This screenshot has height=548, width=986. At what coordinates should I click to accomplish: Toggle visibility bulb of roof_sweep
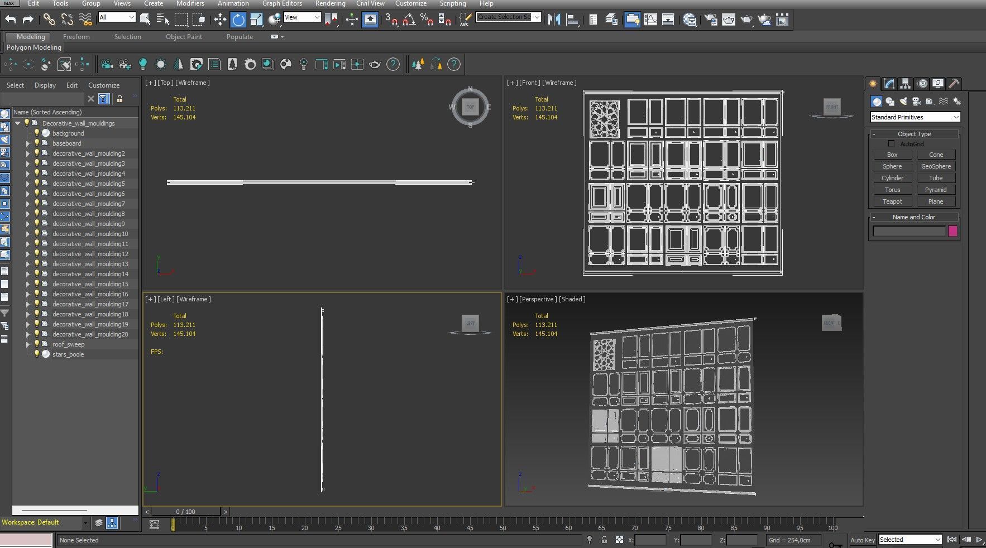pyautogui.click(x=37, y=344)
